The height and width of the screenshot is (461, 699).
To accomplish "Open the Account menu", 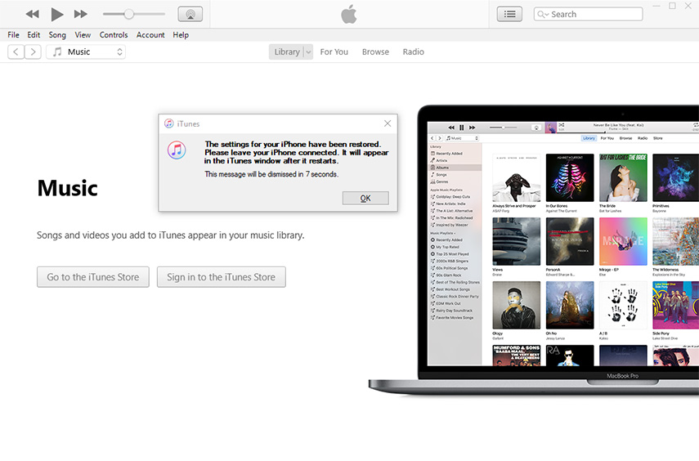I will point(150,35).
